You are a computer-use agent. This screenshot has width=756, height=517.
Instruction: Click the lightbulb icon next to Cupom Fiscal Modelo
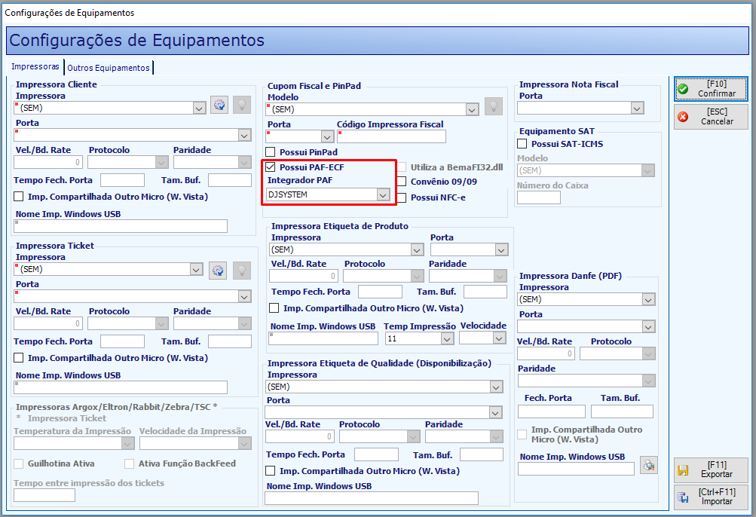494,106
